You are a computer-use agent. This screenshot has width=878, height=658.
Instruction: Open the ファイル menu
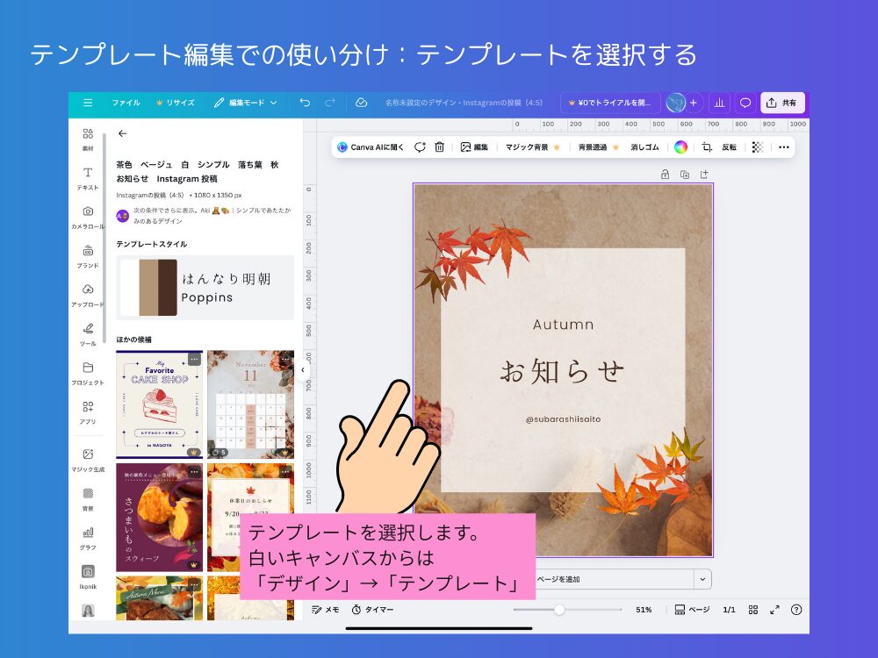(x=126, y=103)
